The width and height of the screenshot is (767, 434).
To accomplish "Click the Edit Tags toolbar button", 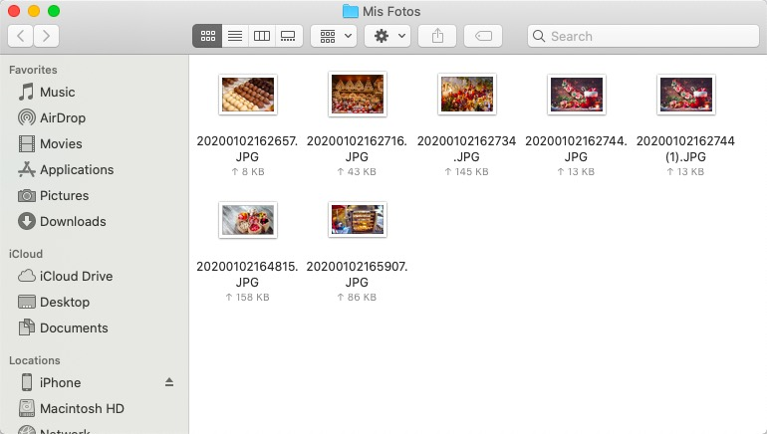I will (483, 36).
